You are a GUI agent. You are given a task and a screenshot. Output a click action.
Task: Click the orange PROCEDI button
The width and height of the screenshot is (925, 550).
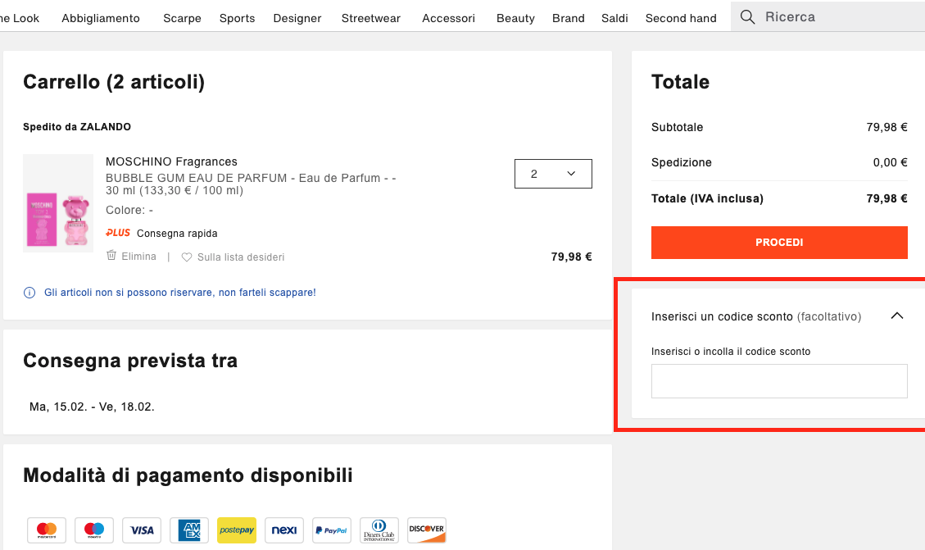tap(779, 243)
